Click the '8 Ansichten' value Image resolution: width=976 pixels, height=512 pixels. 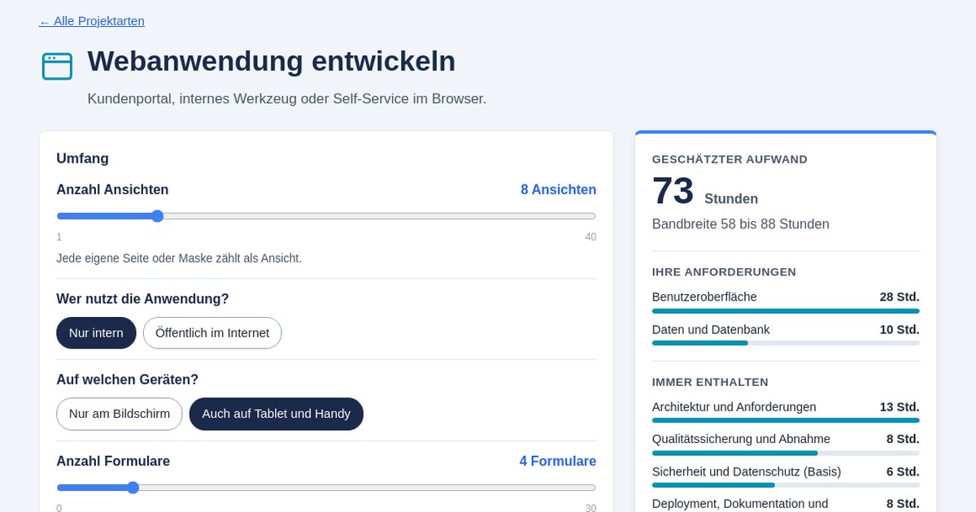pos(559,190)
